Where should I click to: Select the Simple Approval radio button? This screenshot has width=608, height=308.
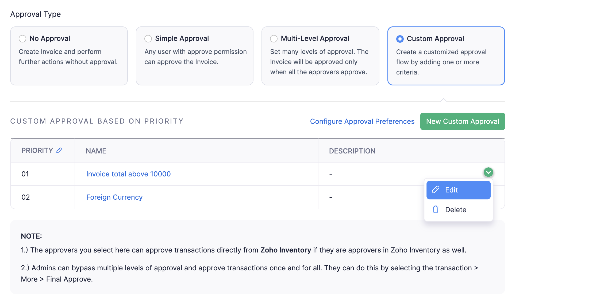click(x=148, y=39)
